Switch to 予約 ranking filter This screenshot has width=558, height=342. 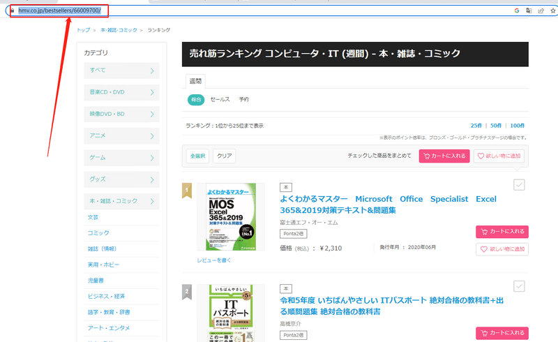[x=243, y=99]
